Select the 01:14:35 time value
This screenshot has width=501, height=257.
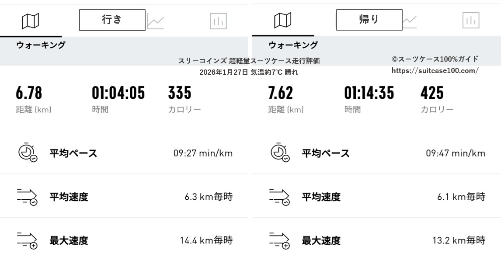coord(369,93)
